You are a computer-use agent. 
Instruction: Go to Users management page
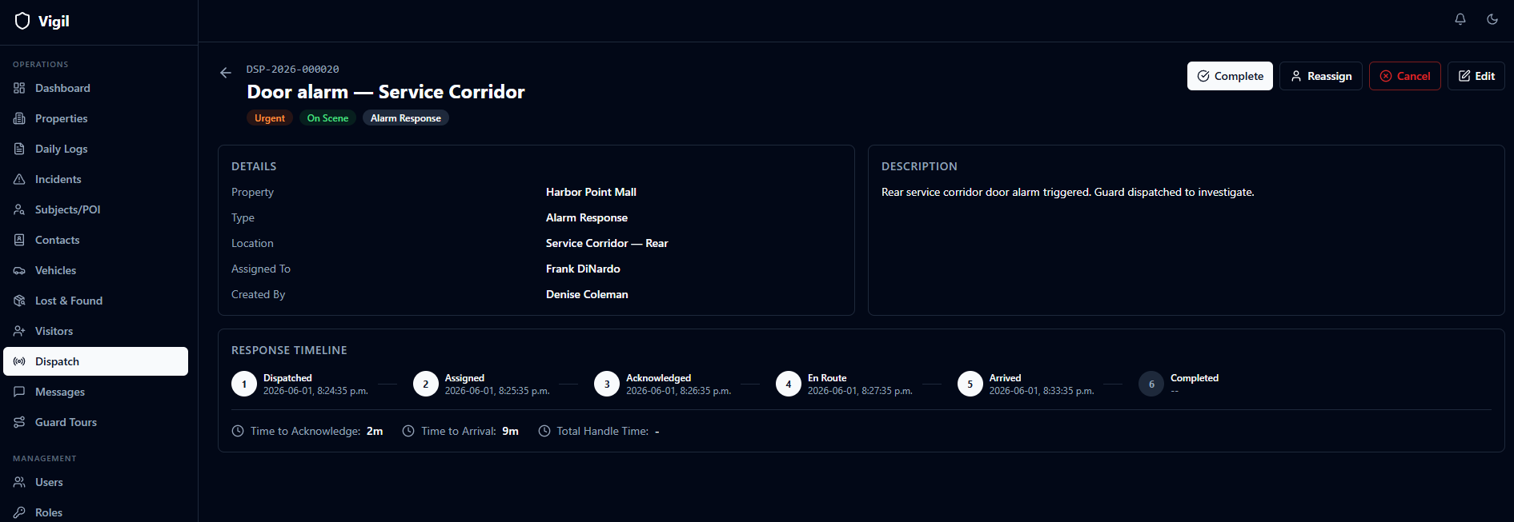click(x=95, y=482)
